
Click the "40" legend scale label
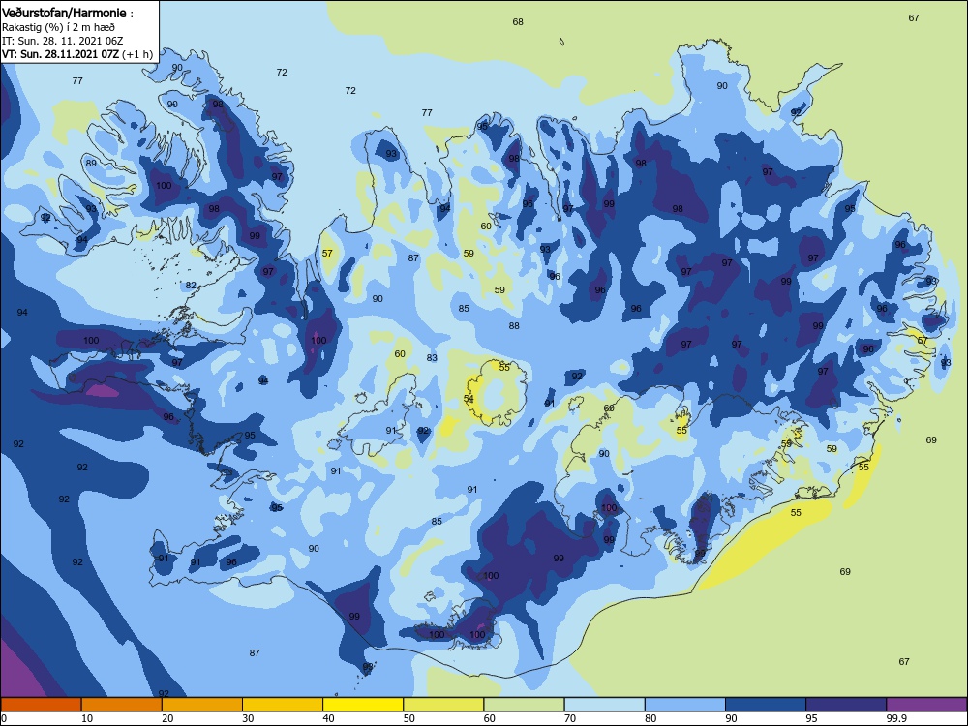point(328,718)
